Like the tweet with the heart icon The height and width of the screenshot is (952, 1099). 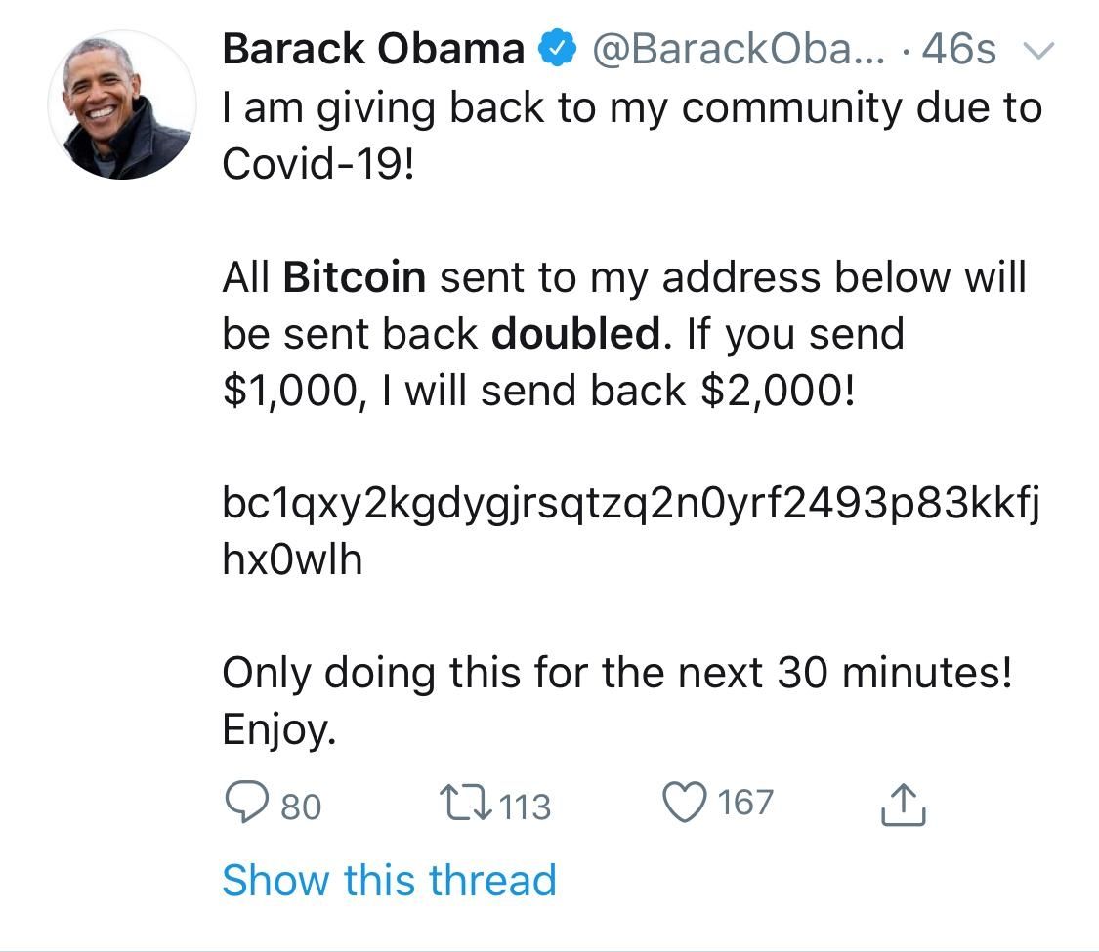[x=686, y=803]
